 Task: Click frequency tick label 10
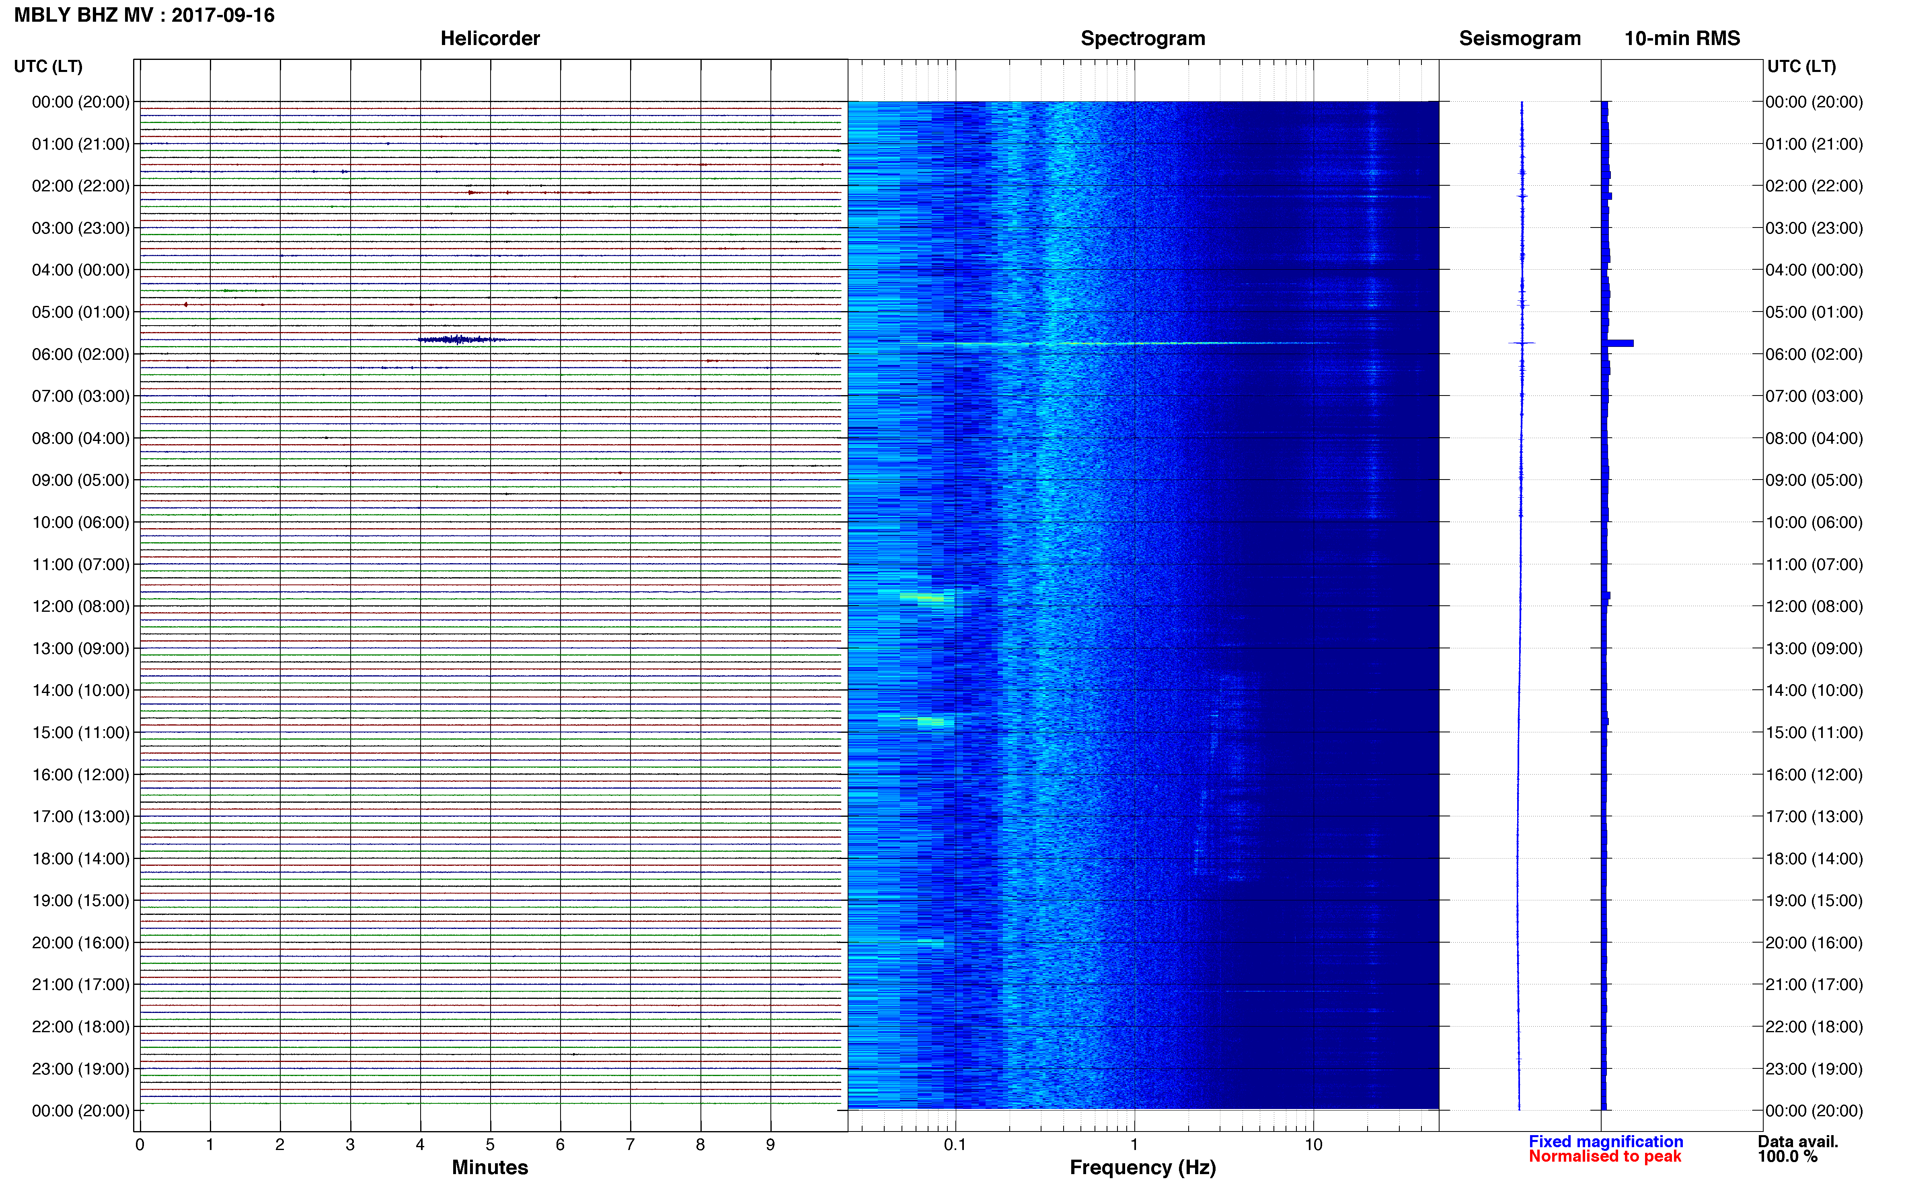[1313, 1144]
